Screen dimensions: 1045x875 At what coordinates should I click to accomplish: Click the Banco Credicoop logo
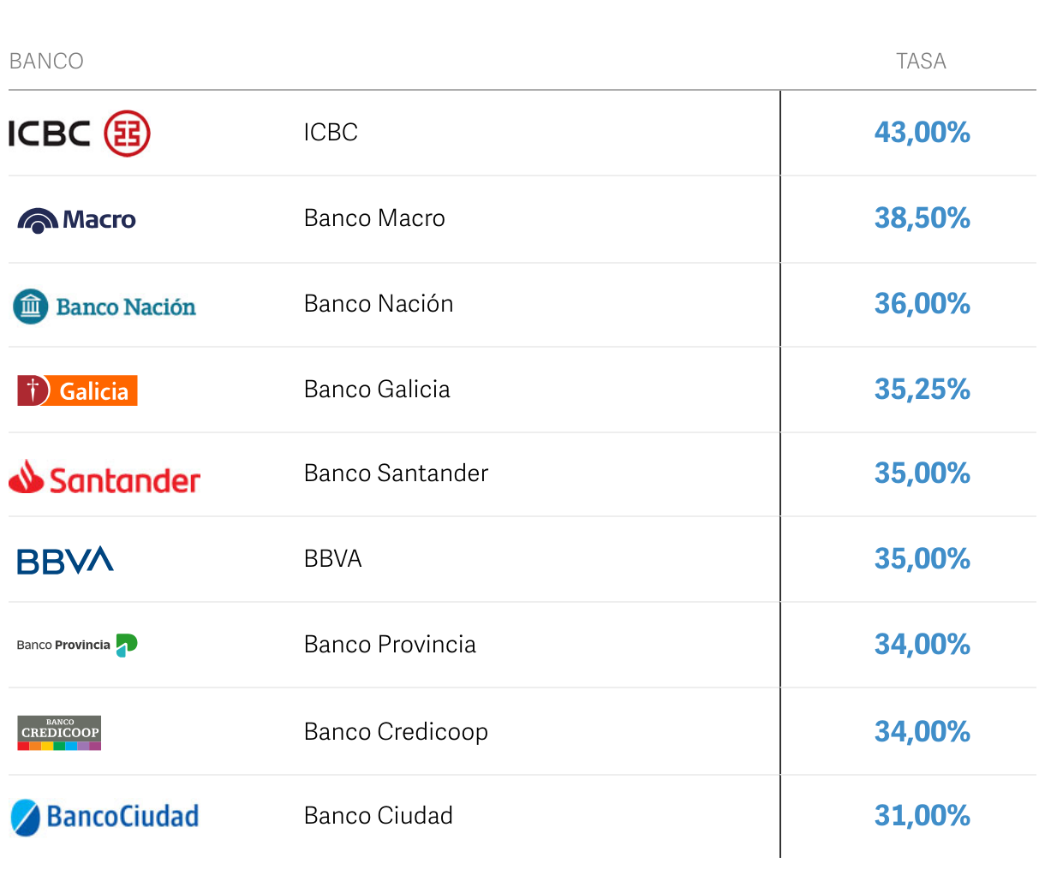pyautogui.click(x=60, y=733)
